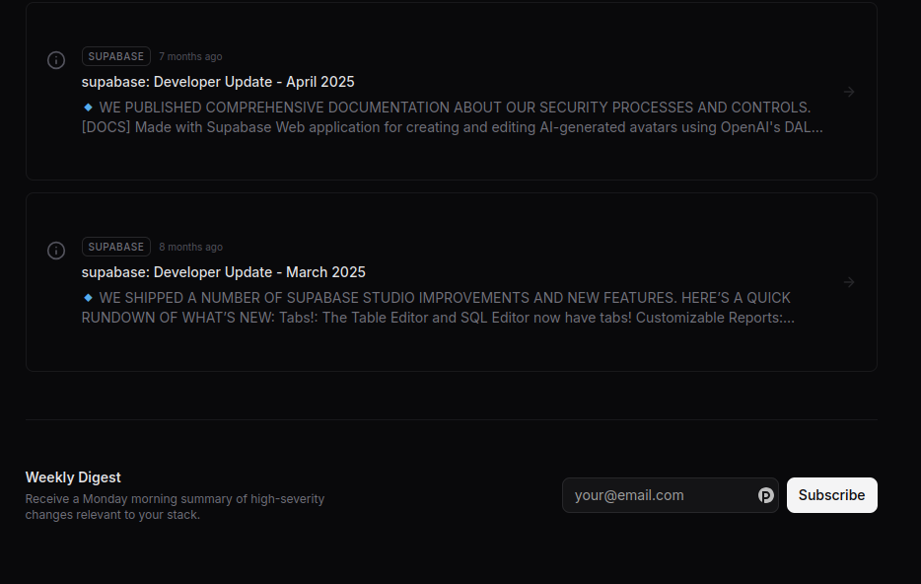Select the SUPABASE badge on the March card

coord(116,247)
